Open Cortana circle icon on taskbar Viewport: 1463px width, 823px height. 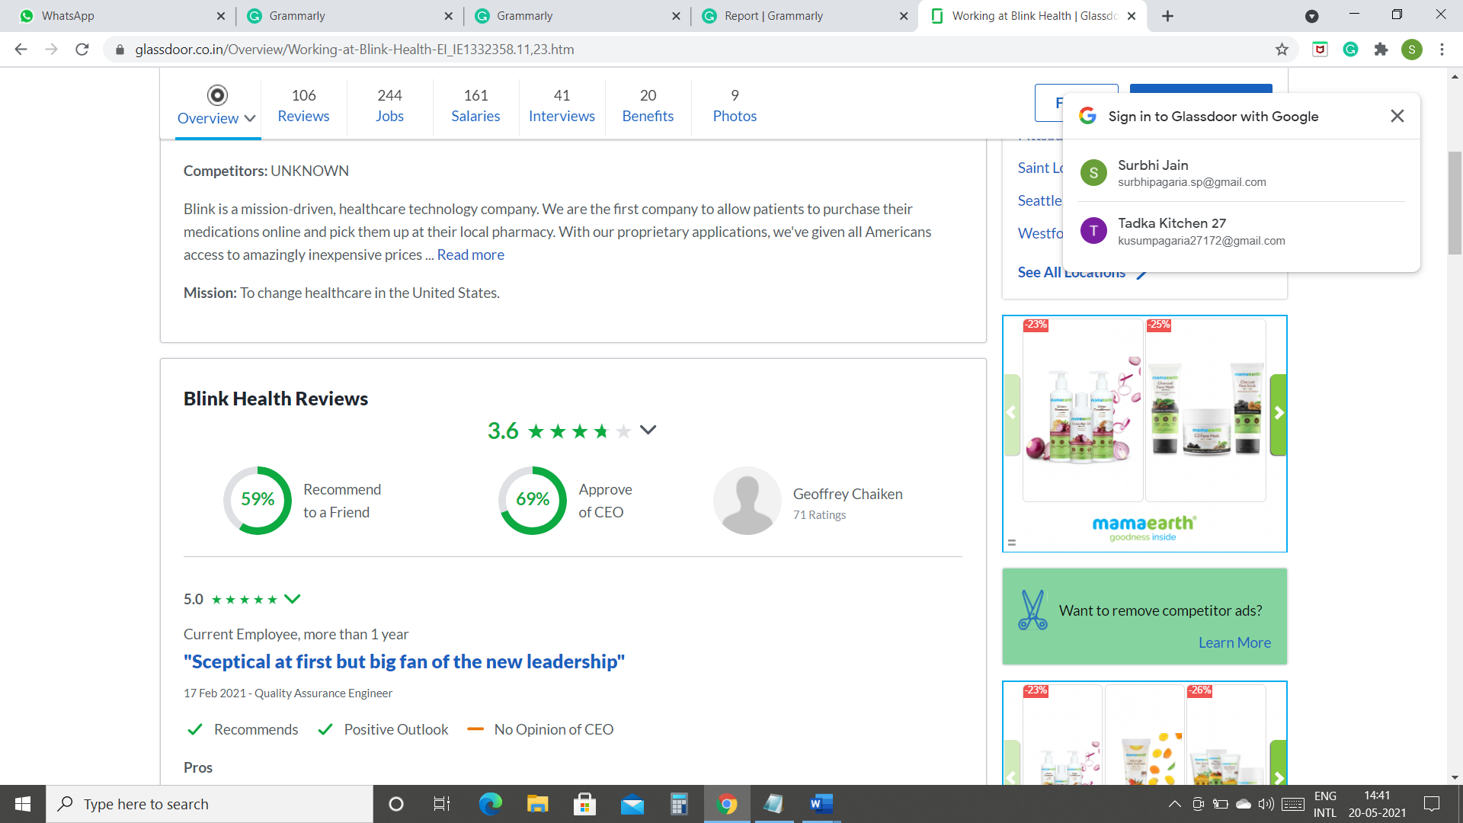point(395,804)
